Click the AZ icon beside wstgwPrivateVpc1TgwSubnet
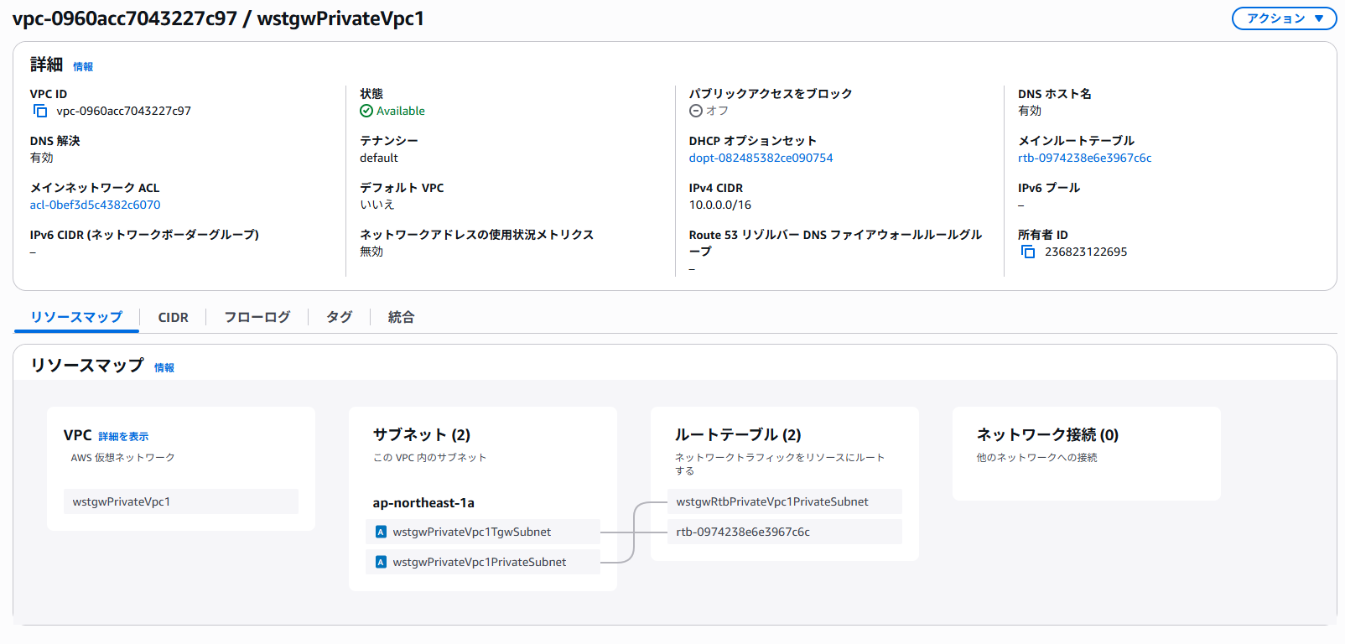Viewport: 1345px width, 644px height. (381, 532)
